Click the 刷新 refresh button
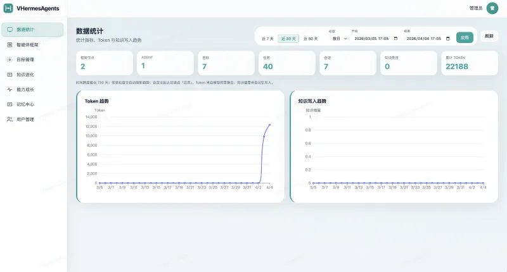The height and width of the screenshot is (272, 507). (x=489, y=36)
